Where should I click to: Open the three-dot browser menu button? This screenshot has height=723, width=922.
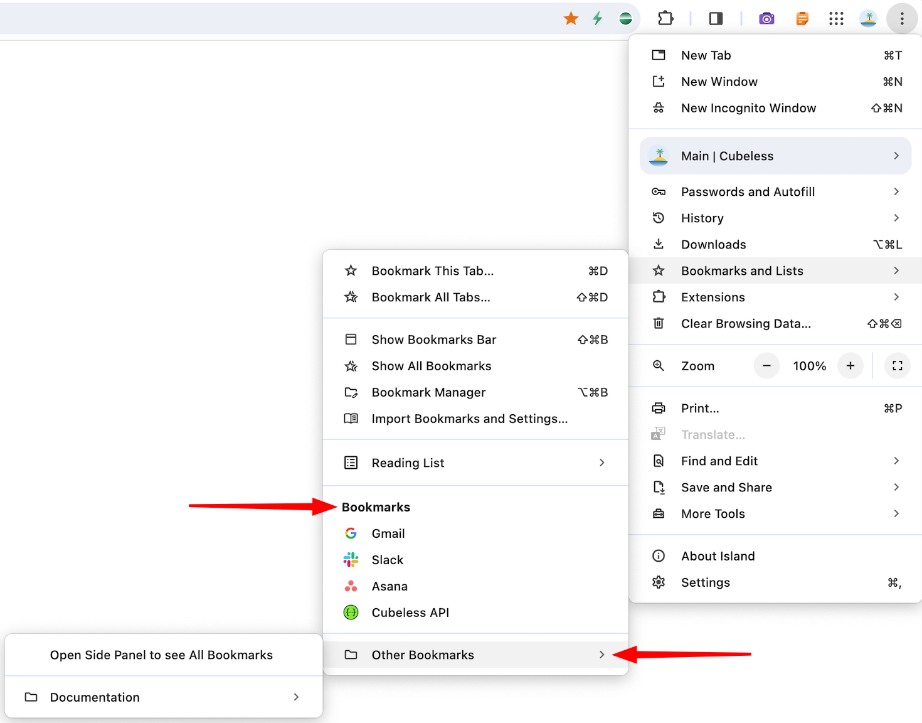pos(902,19)
